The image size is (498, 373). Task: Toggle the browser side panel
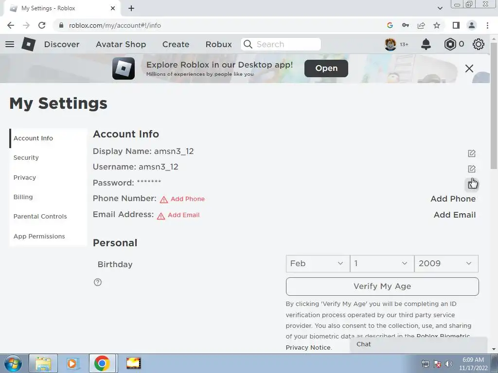click(456, 25)
